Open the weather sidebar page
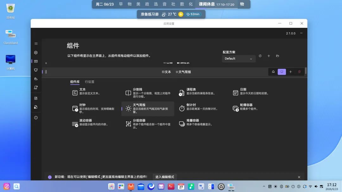 tap(36, 79)
